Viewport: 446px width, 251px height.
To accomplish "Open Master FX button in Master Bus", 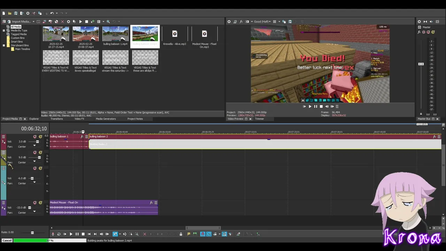I will (x=419, y=32).
